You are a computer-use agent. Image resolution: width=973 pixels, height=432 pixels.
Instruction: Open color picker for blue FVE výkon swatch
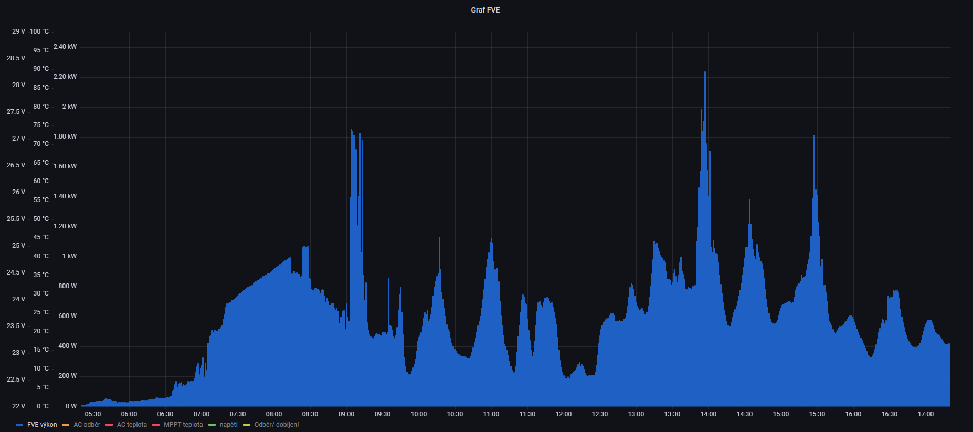tap(19, 425)
